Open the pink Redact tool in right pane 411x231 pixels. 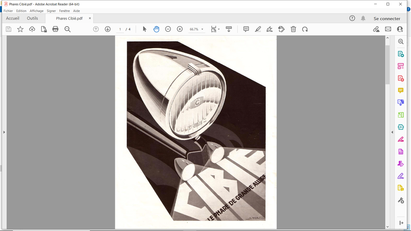click(x=401, y=139)
